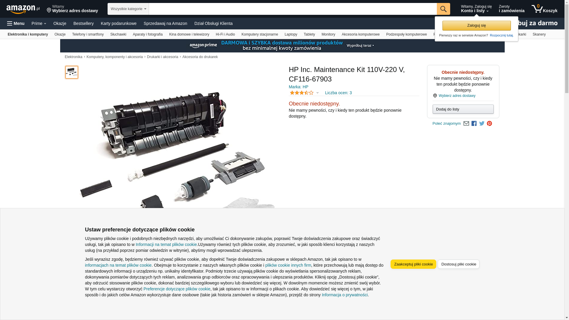Expand the Prime navigation dropdown
This screenshot has width=569, height=320.
point(39,23)
